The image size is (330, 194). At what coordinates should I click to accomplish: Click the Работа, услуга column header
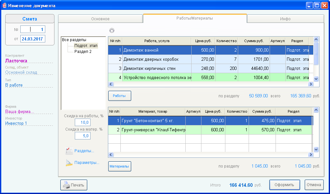157,41
